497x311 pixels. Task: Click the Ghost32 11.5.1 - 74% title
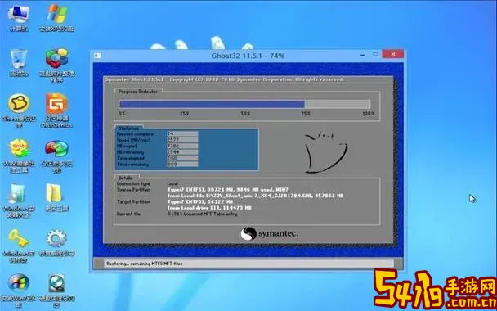[248, 56]
